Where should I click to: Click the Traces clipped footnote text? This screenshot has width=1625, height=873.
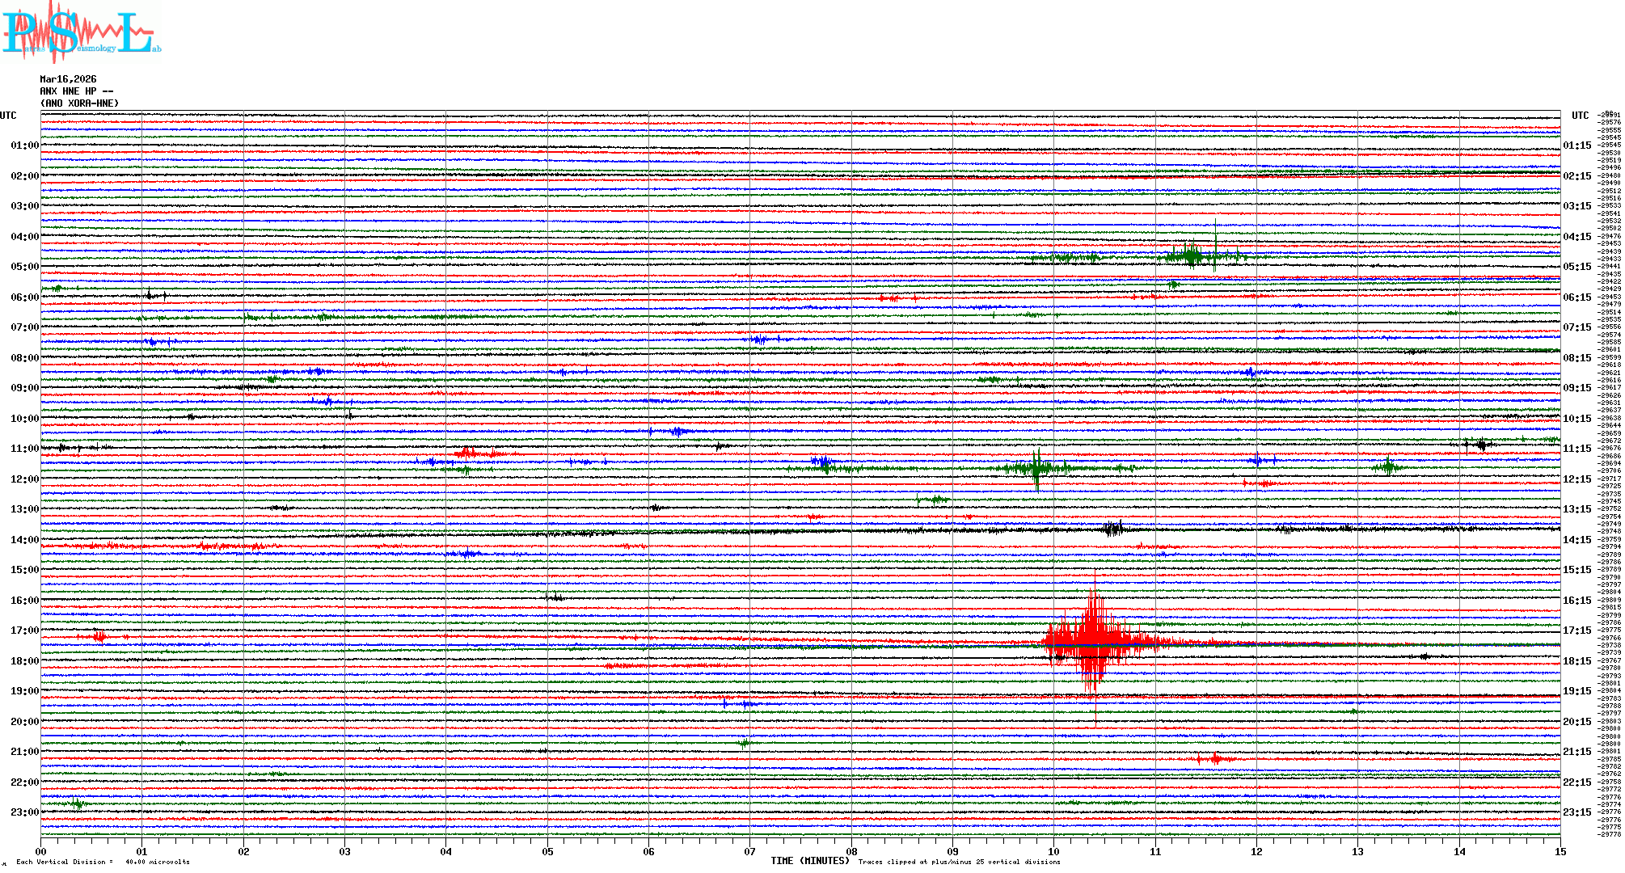[959, 862]
